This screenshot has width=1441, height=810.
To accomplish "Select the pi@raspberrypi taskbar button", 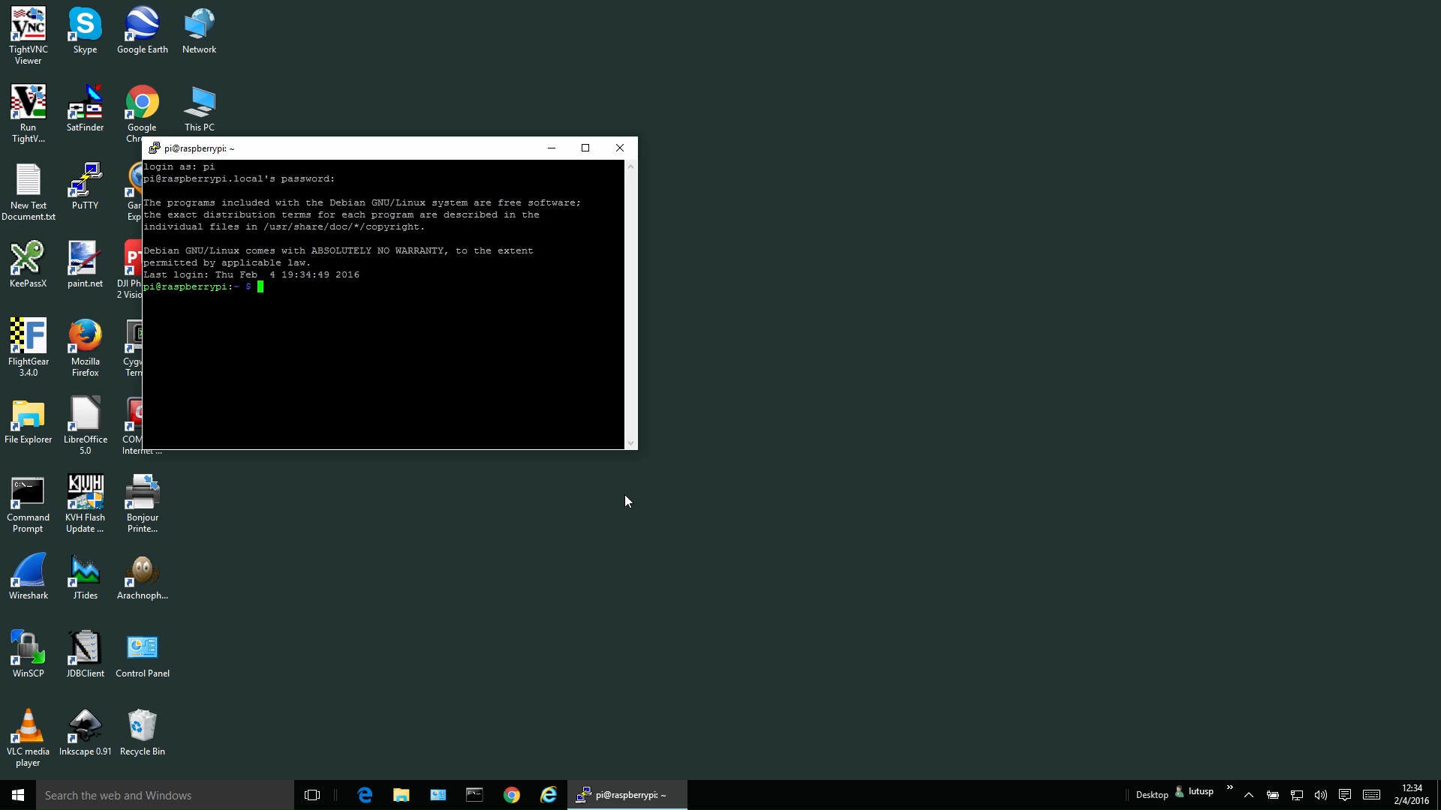I will [627, 795].
